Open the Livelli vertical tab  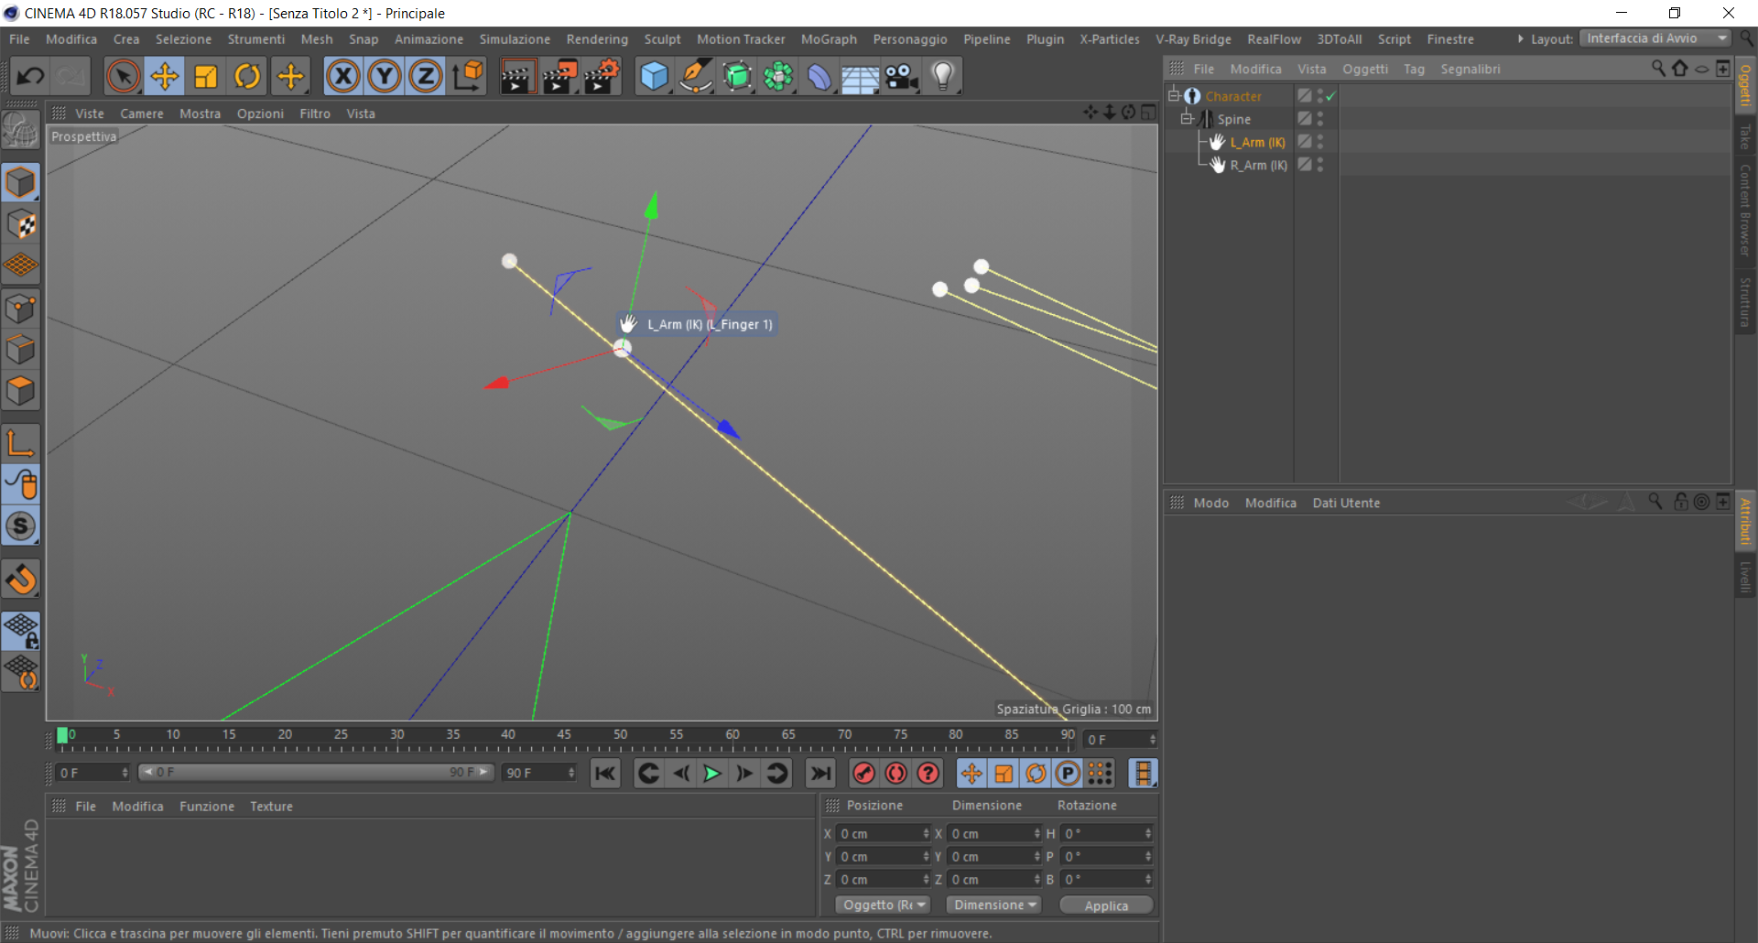click(x=1746, y=577)
